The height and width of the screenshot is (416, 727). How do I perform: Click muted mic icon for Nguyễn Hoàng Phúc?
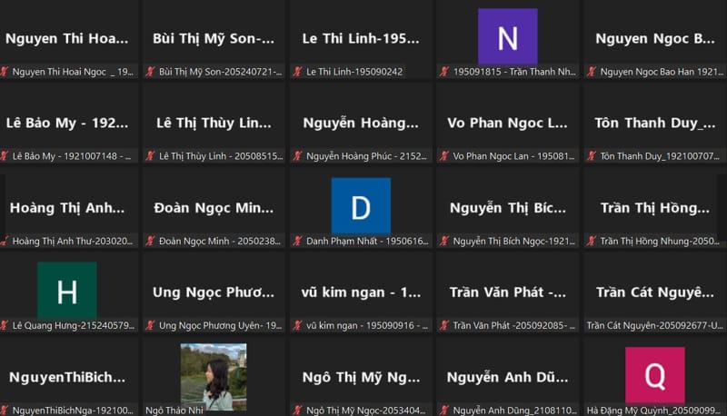298,156
